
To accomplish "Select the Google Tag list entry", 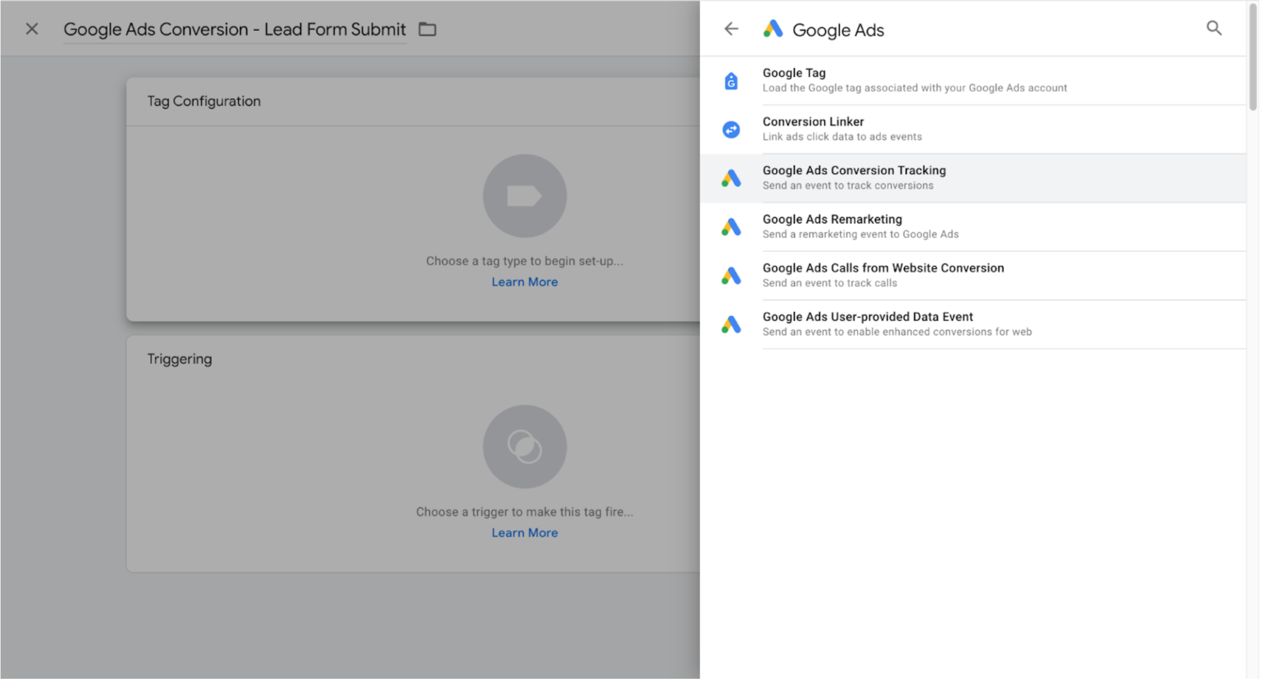I will (914, 80).
